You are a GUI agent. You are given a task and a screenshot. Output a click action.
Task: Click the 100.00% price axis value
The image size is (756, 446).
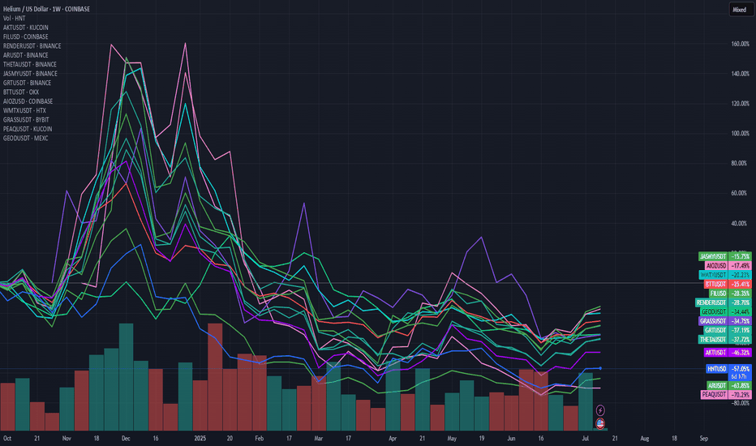pyautogui.click(x=740, y=134)
